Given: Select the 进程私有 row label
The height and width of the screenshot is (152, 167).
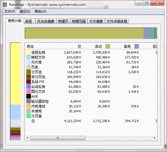Looking at the screenshot, I should point(38,52).
